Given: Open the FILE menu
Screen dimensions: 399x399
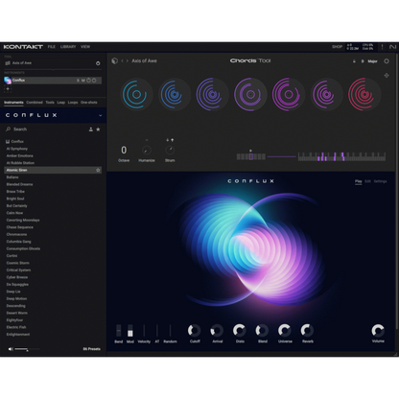Looking at the screenshot, I should [x=52, y=47].
